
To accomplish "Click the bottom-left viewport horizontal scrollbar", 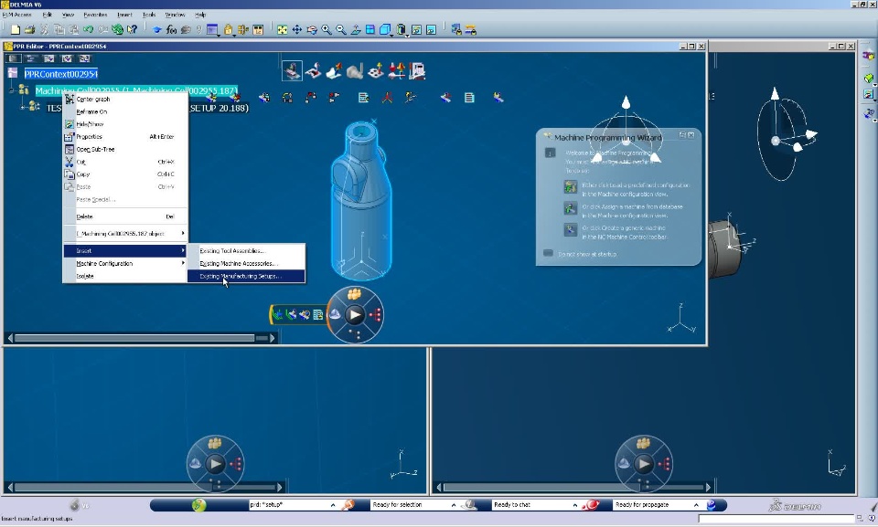I will coord(145,488).
